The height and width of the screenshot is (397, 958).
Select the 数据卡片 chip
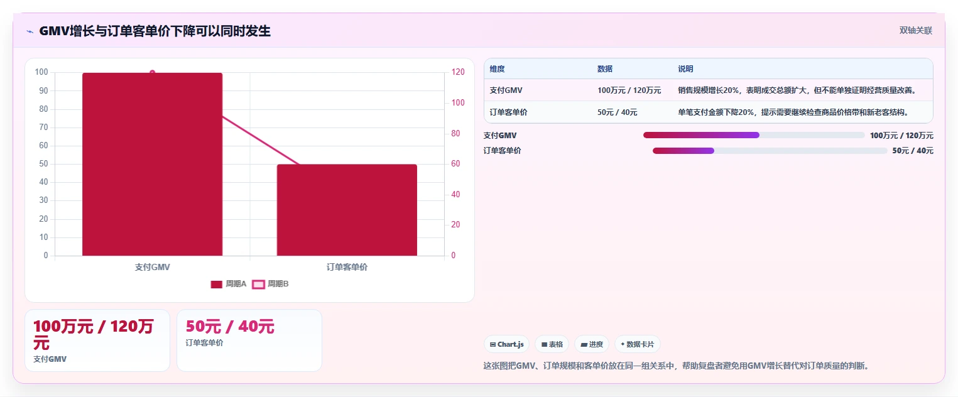637,344
